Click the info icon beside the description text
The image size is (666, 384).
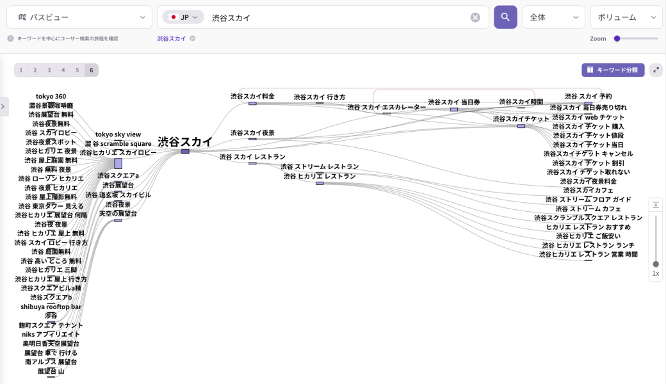coord(10,38)
